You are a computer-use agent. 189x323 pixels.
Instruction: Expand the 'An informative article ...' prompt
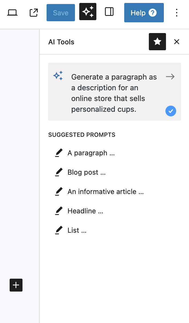tap(106, 192)
